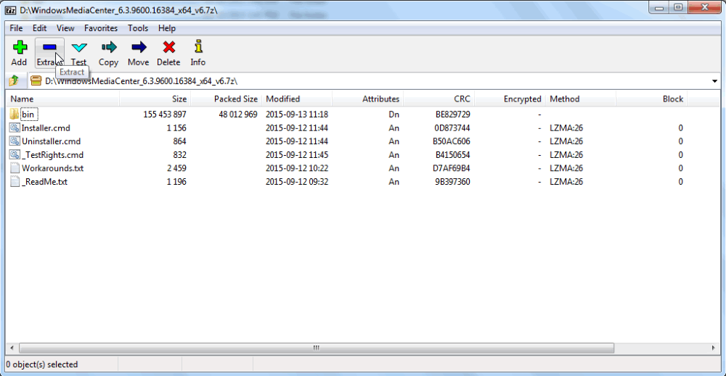Click the '0 object(s) selected' status text

coord(42,364)
